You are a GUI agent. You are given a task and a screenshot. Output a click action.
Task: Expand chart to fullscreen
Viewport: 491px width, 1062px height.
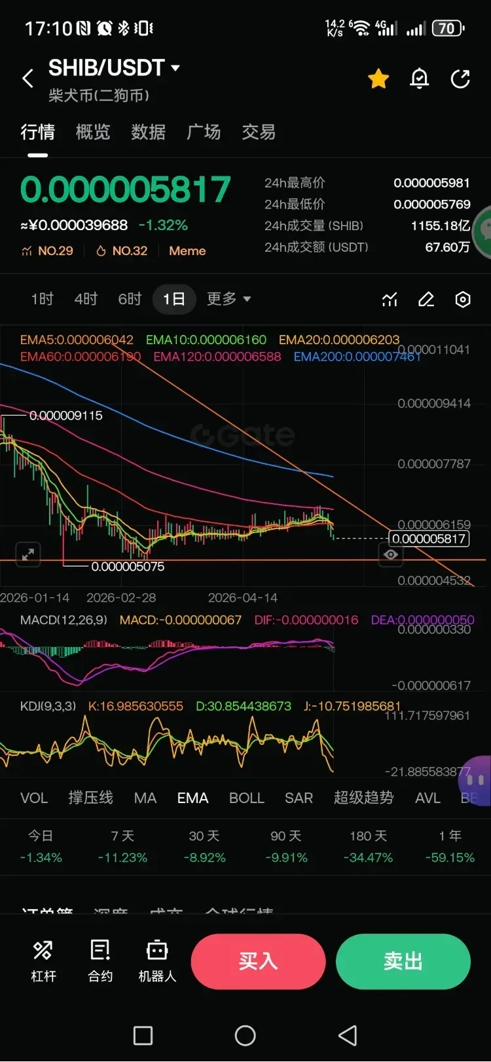(x=28, y=555)
